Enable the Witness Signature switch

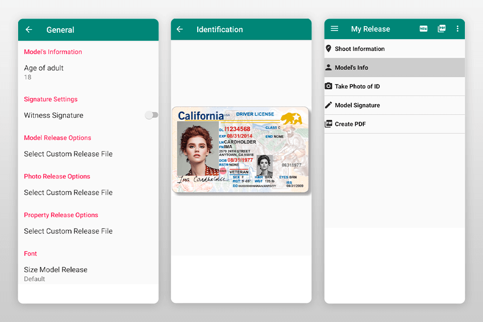point(151,115)
